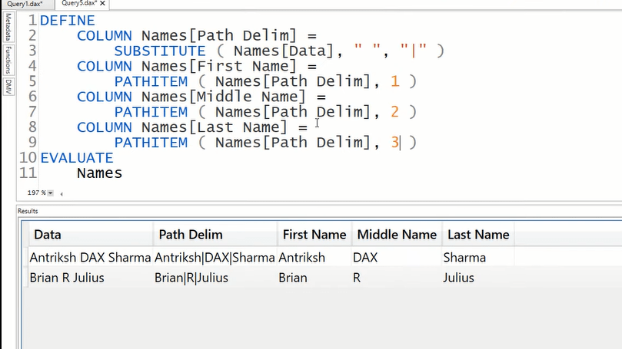
Task: Click 'Names' on line 11
Action: coord(100,173)
